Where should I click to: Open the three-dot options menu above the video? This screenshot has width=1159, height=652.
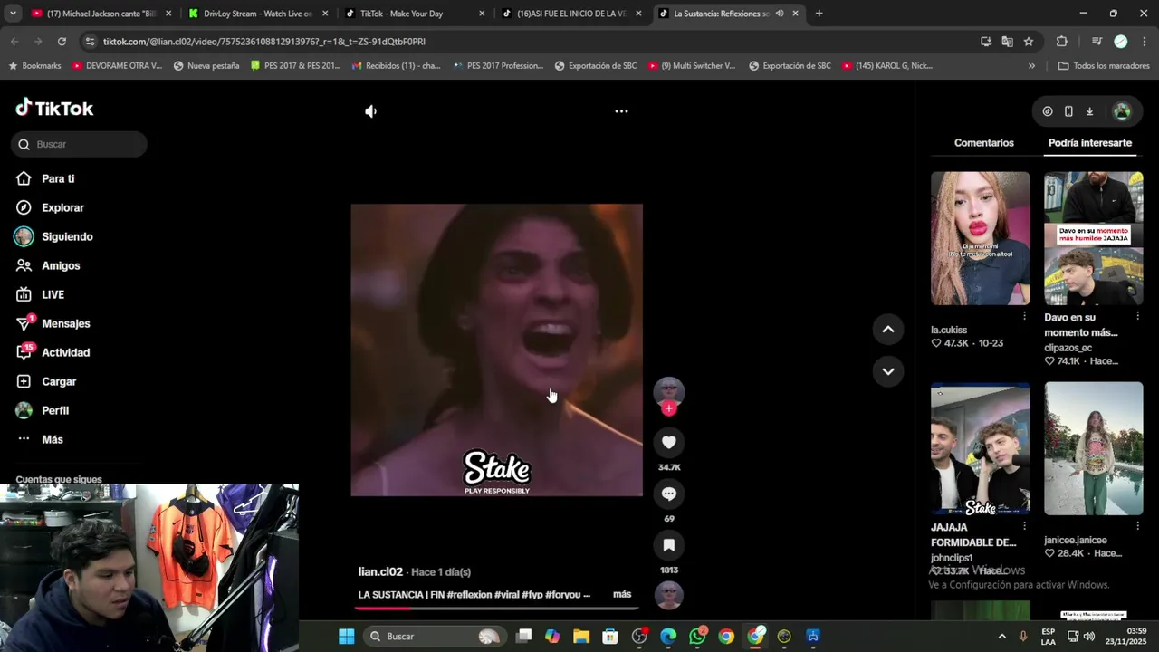pyautogui.click(x=621, y=111)
